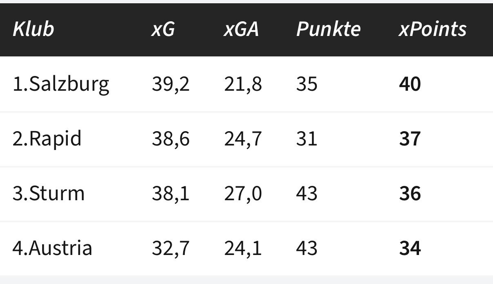Select Salzburg's xGA value 21,8

(243, 84)
